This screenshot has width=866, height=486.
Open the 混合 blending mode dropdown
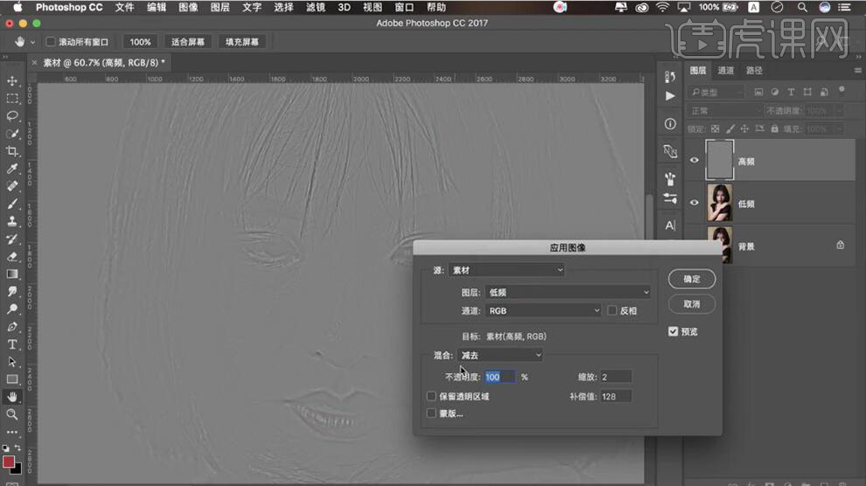click(499, 355)
